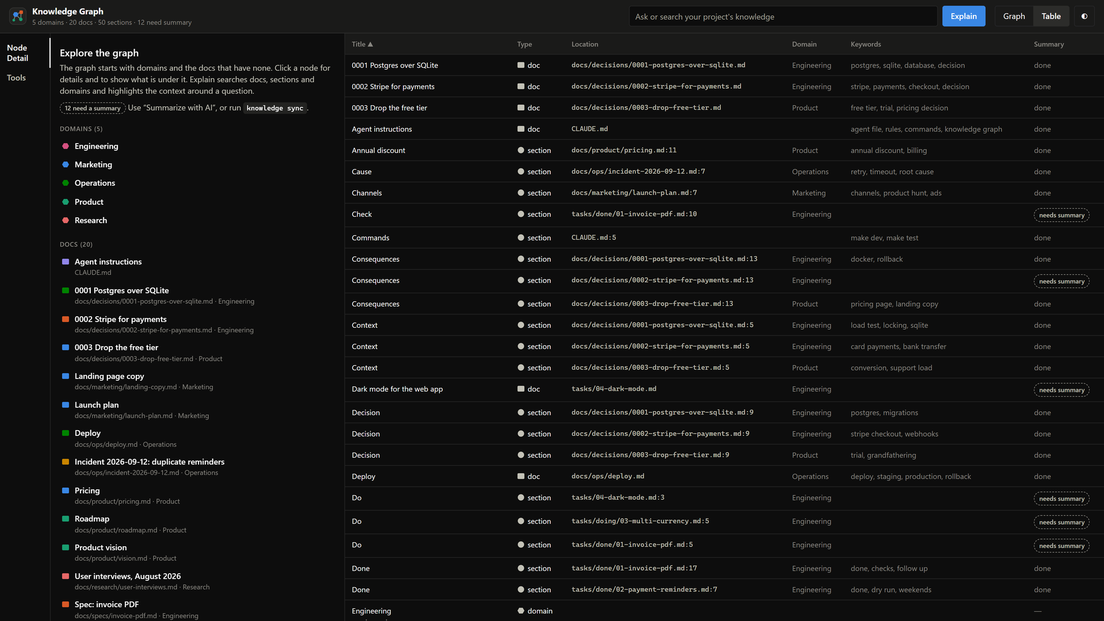Click the Product vision doc icon
The height and width of the screenshot is (621, 1104).
click(66, 547)
